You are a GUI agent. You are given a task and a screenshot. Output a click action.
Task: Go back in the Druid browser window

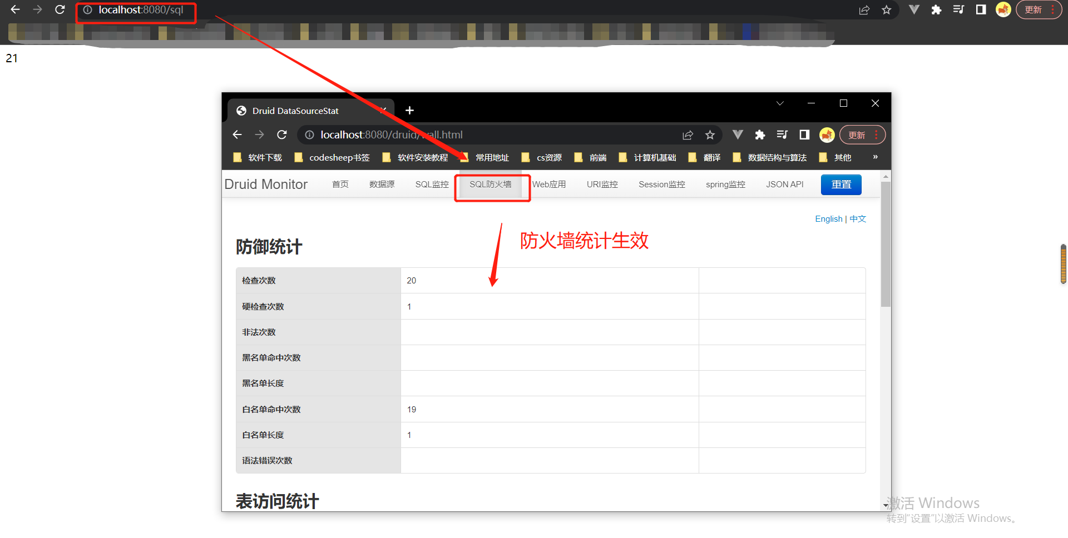pos(237,134)
